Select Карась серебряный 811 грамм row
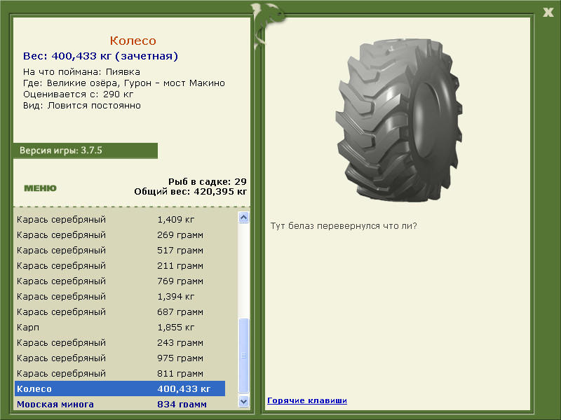The image size is (561, 420). [120, 373]
